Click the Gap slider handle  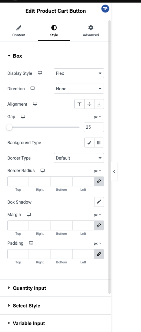point(9,127)
